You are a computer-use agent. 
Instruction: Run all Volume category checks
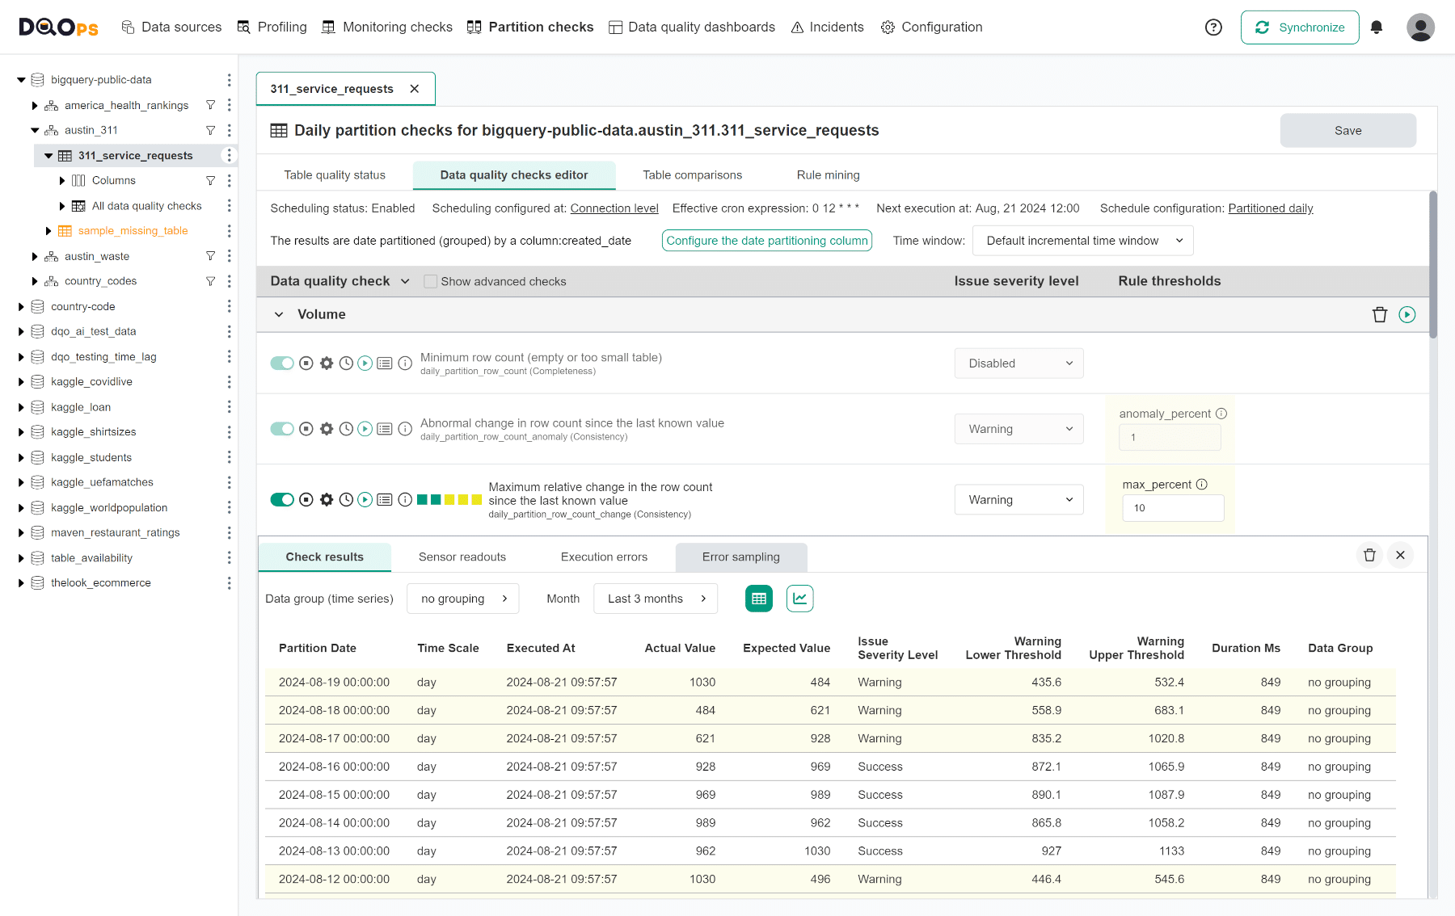click(1407, 315)
